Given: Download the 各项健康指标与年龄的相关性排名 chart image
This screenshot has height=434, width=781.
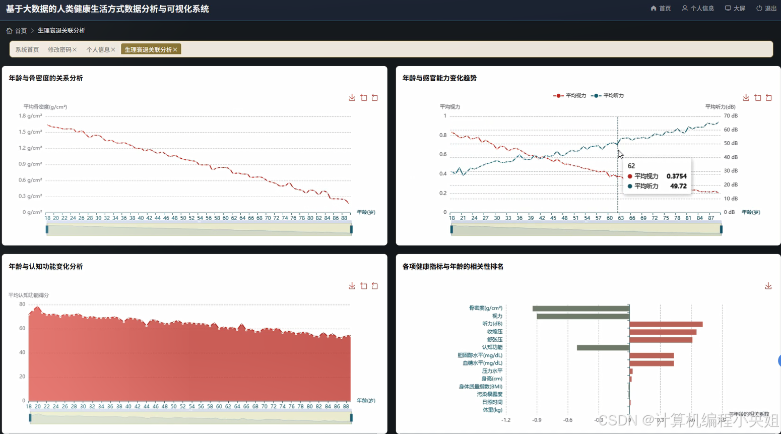Looking at the screenshot, I should click(x=768, y=286).
